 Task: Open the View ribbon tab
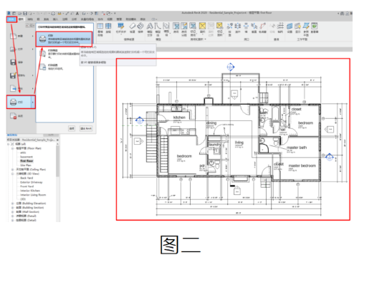click(x=110, y=19)
